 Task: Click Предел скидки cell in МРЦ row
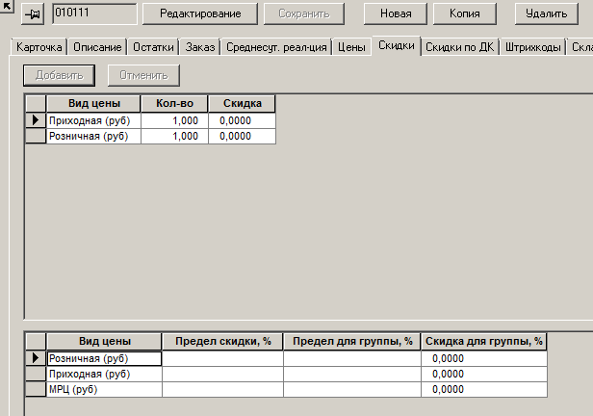click(x=222, y=390)
